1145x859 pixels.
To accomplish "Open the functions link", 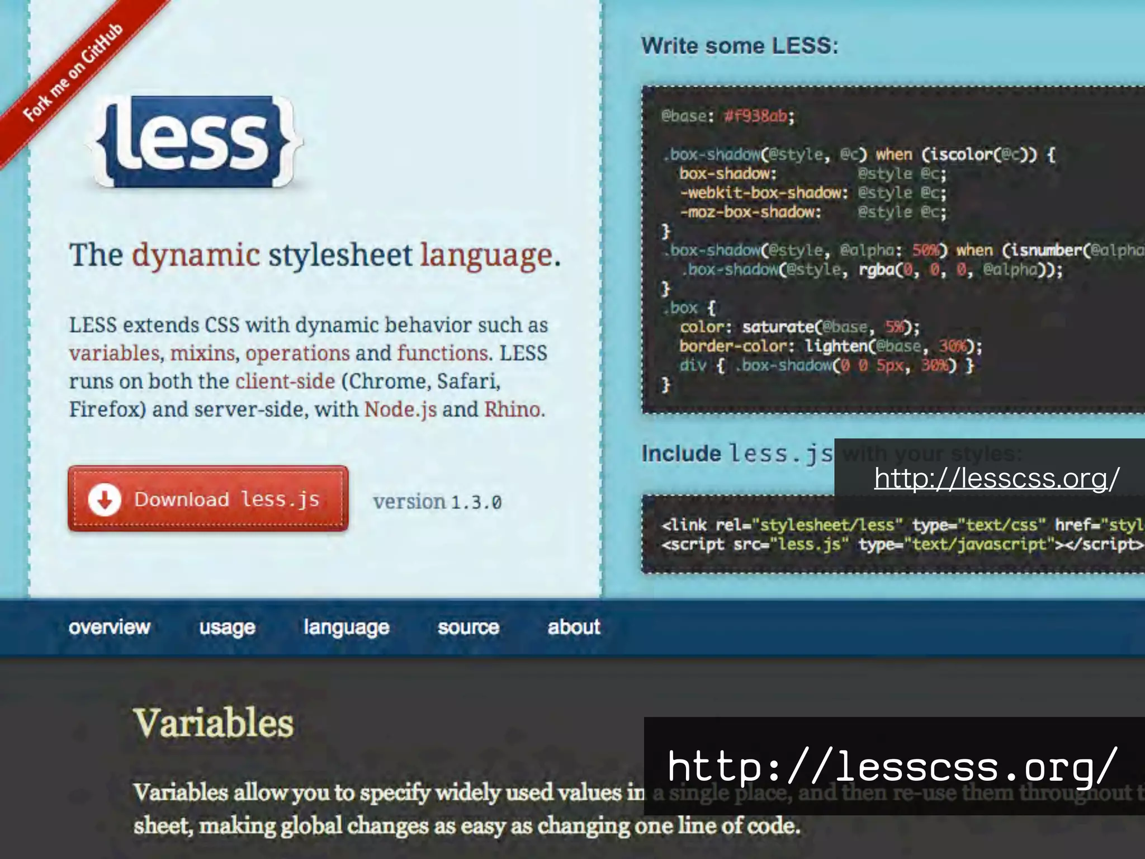I will point(443,353).
